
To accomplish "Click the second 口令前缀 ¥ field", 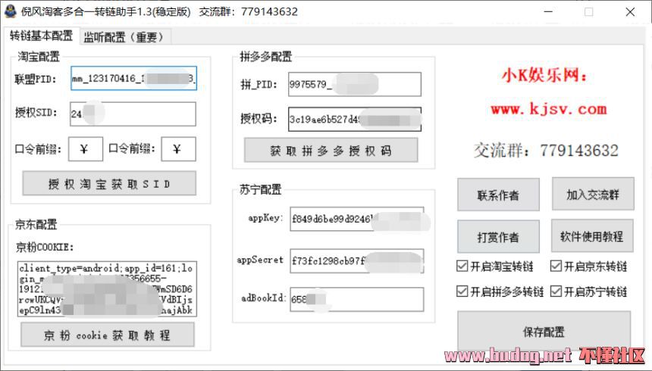I will coord(178,148).
